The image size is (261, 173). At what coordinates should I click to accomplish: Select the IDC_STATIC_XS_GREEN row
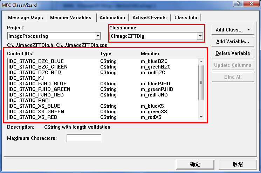tap(103, 111)
